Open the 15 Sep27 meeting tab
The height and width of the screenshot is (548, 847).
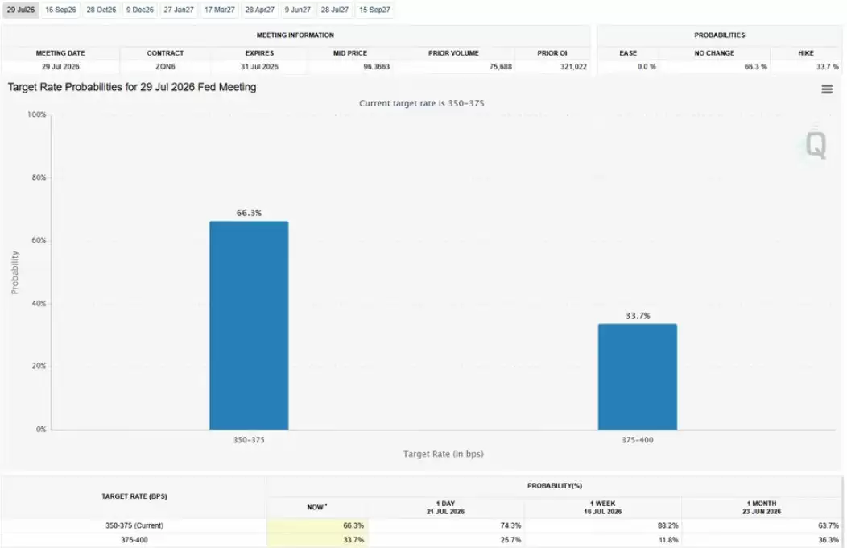point(374,10)
